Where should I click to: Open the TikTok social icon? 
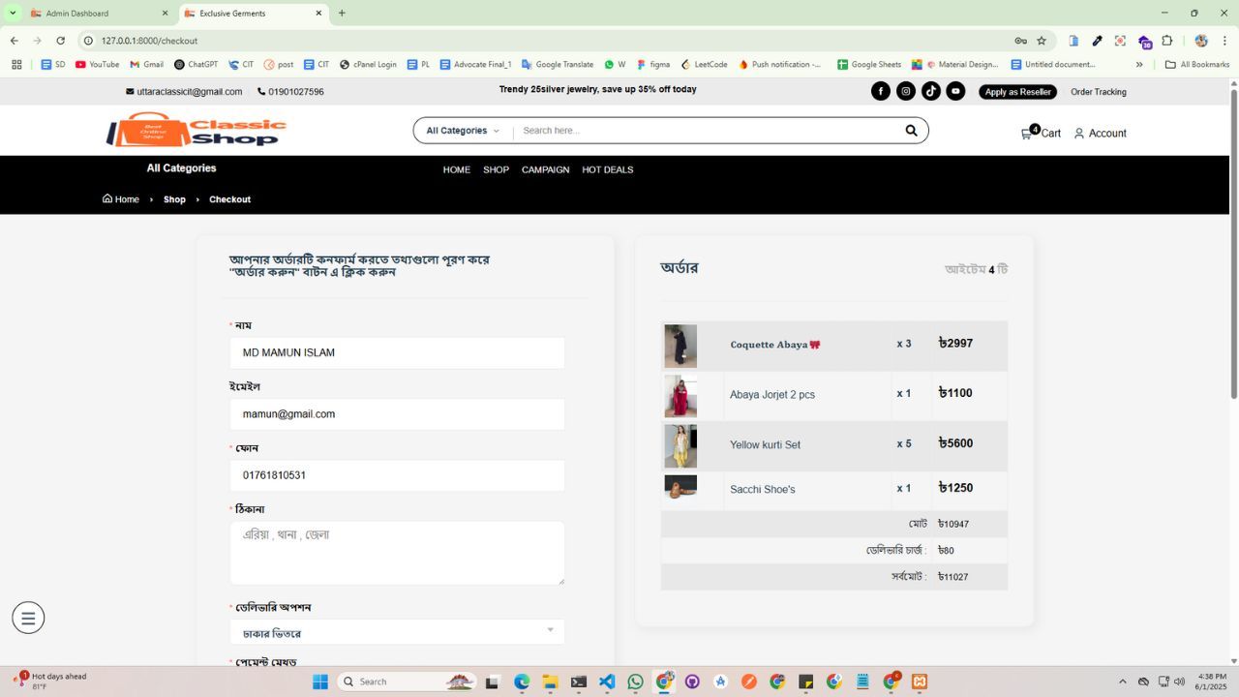pos(930,91)
